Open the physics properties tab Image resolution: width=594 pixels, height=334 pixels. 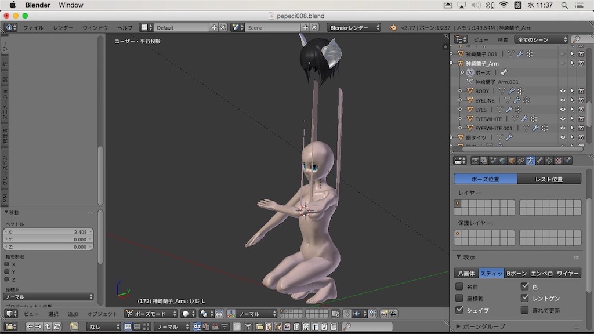coord(567,161)
